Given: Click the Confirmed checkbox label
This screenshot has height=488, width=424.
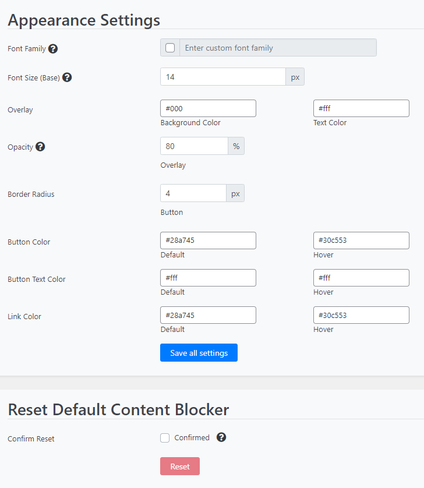Looking at the screenshot, I should [192, 437].
